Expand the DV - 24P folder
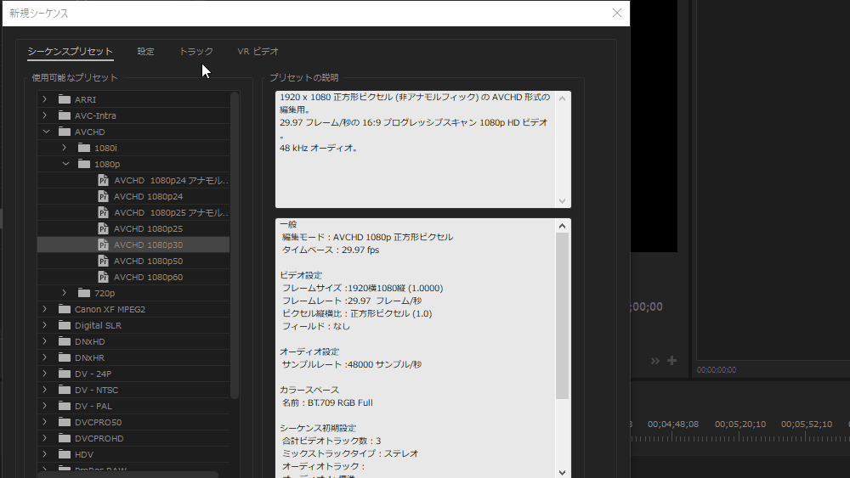The image size is (850, 478). coord(45,374)
